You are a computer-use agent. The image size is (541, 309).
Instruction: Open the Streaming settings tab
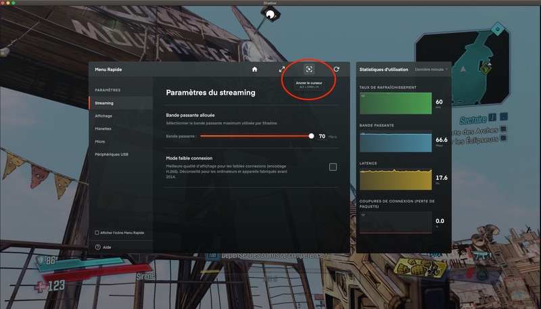(121, 103)
